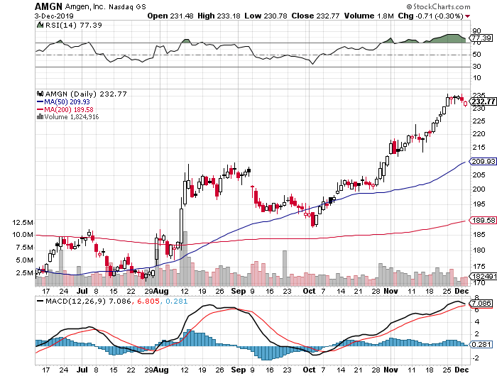Click the blue MA(50) line swatch
This screenshot has width=497, height=376.
click(40, 102)
